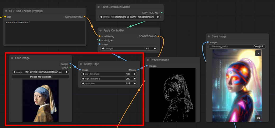
Task: Collapse Save Image node using title dot
Action: tap(209, 36)
